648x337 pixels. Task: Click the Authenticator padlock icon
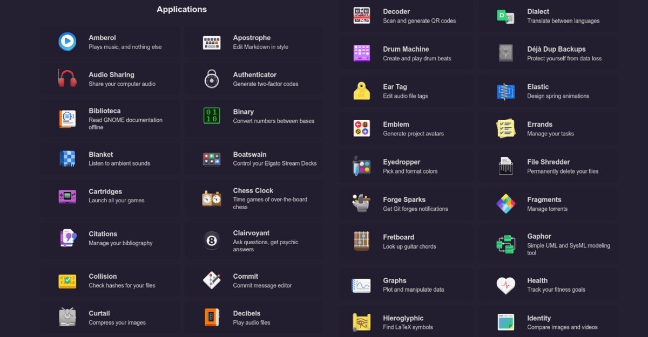(x=212, y=79)
